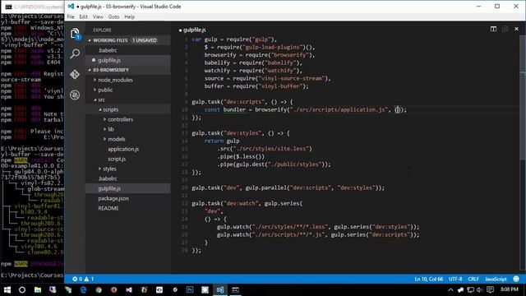Click the volume icon in the system tray
Viewport: 526px width, 296px height.
(x=479, y=290)
